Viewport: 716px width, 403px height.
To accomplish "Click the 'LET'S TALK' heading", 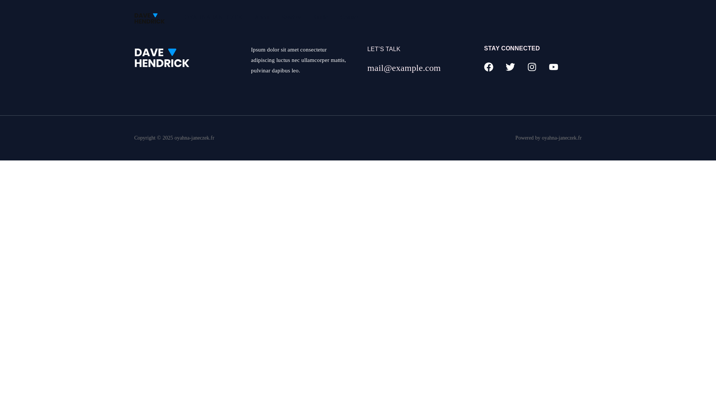I will (384, 49).
